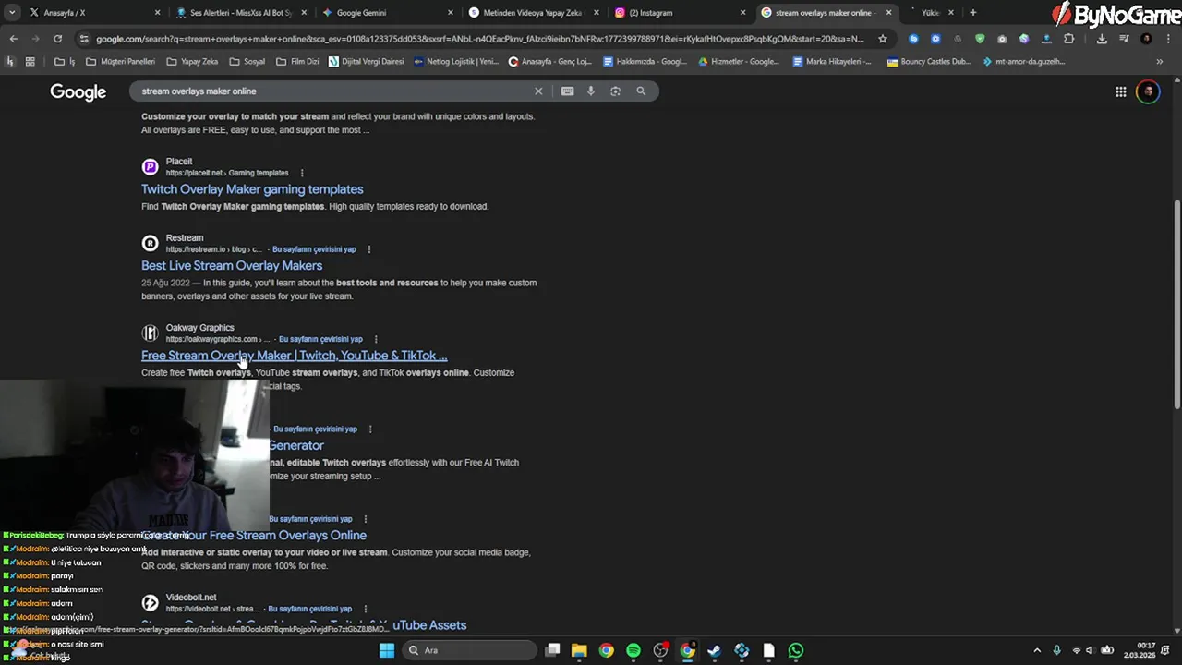Click the page vertical scrollbar thumb
This screenshot has height=665, width=1182.
click(1176, 305)
